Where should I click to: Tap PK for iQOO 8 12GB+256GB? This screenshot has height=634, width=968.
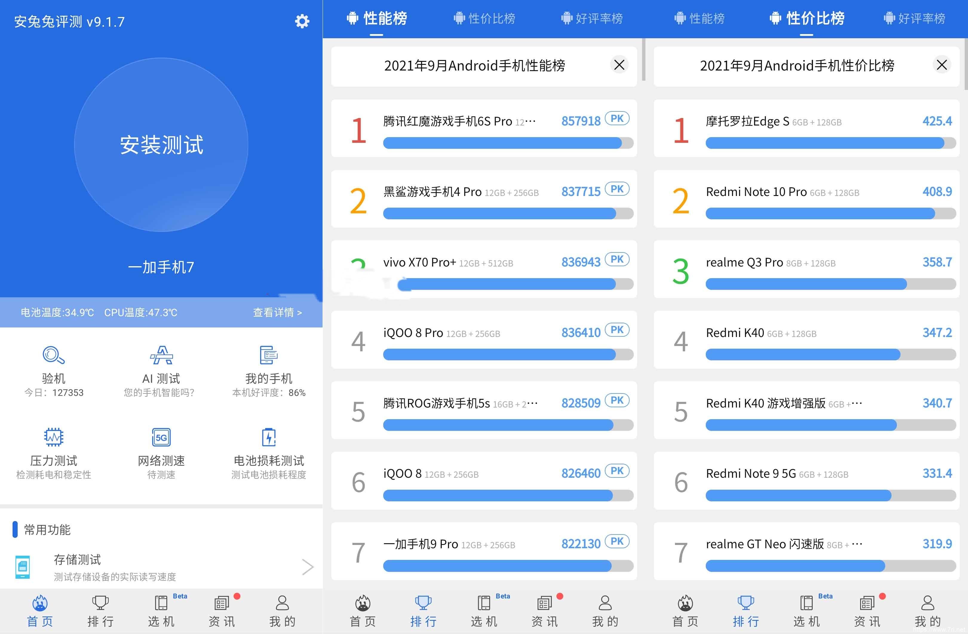tap(617, 471)
